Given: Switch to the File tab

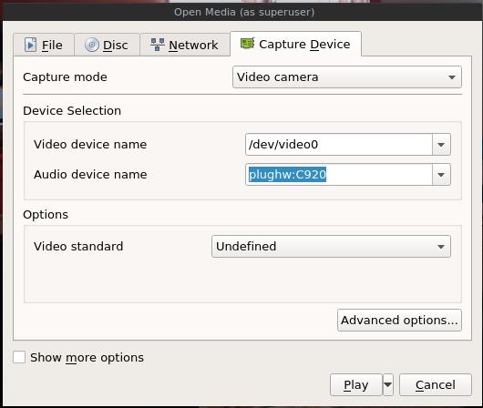Looking at the screenshot, I should tap(44, 45).
